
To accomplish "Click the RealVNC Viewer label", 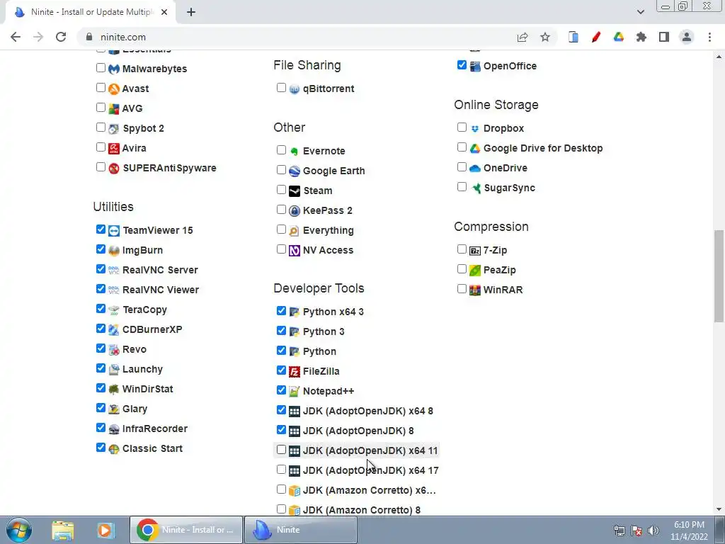I will (x=161, y=290).
